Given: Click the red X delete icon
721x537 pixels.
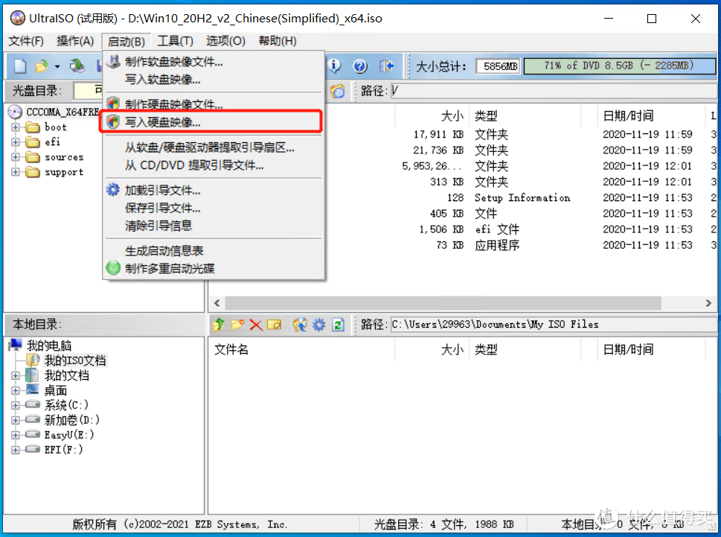Looking at the screenshot, I should 256,325.
